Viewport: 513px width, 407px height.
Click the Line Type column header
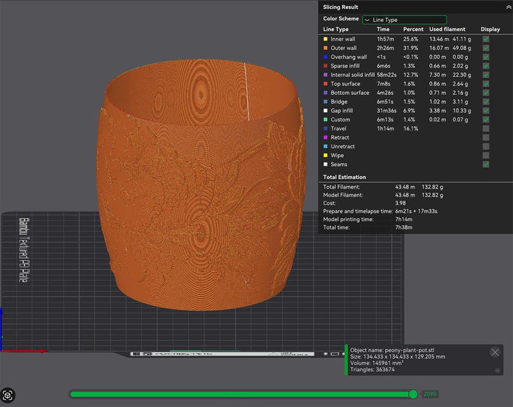pos(336,29)
